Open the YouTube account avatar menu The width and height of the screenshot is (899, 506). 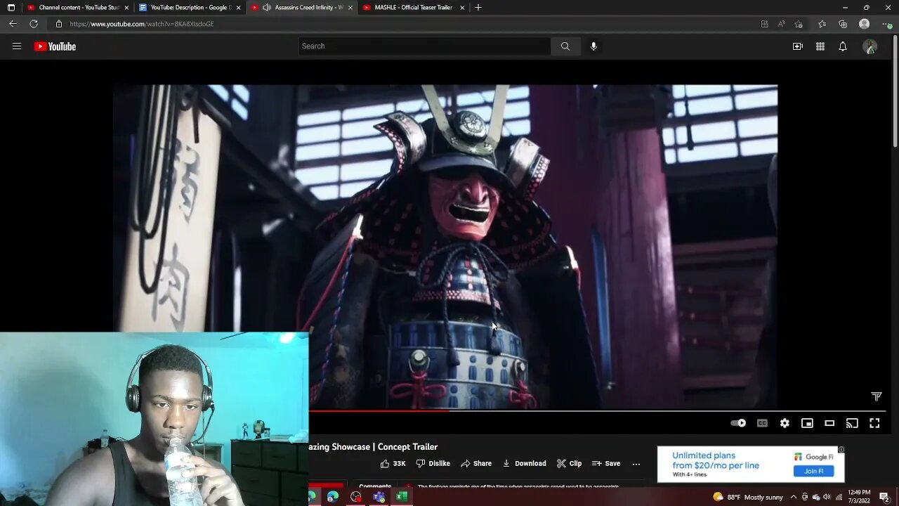(x=870, y=46)
